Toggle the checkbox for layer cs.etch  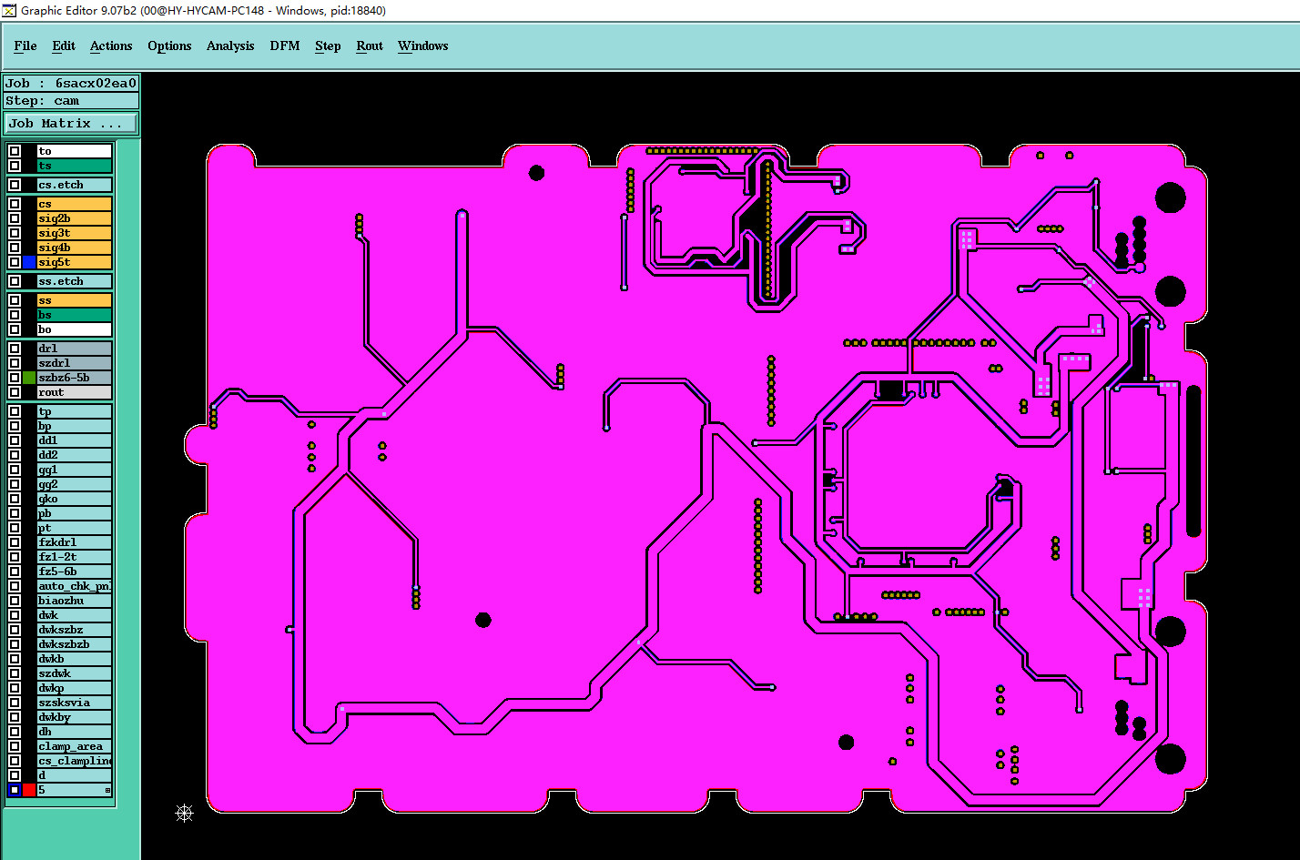click(15, 185)
